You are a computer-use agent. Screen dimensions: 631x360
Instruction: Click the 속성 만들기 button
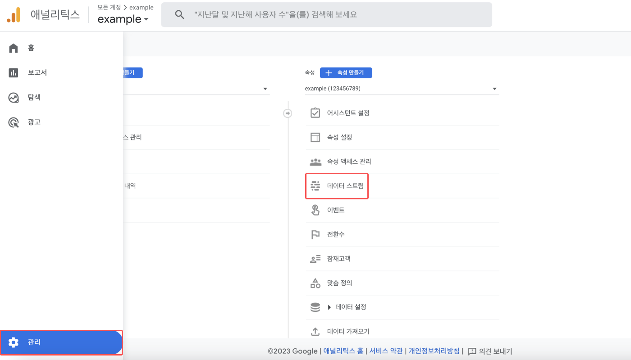click(346, 73)
